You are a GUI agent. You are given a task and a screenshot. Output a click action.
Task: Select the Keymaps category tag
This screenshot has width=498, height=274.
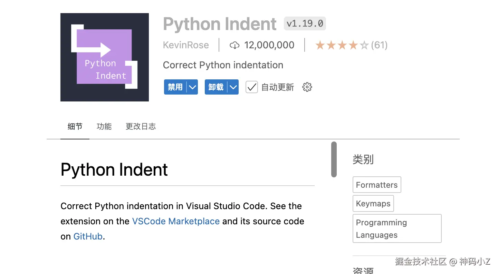coord(373,204)
